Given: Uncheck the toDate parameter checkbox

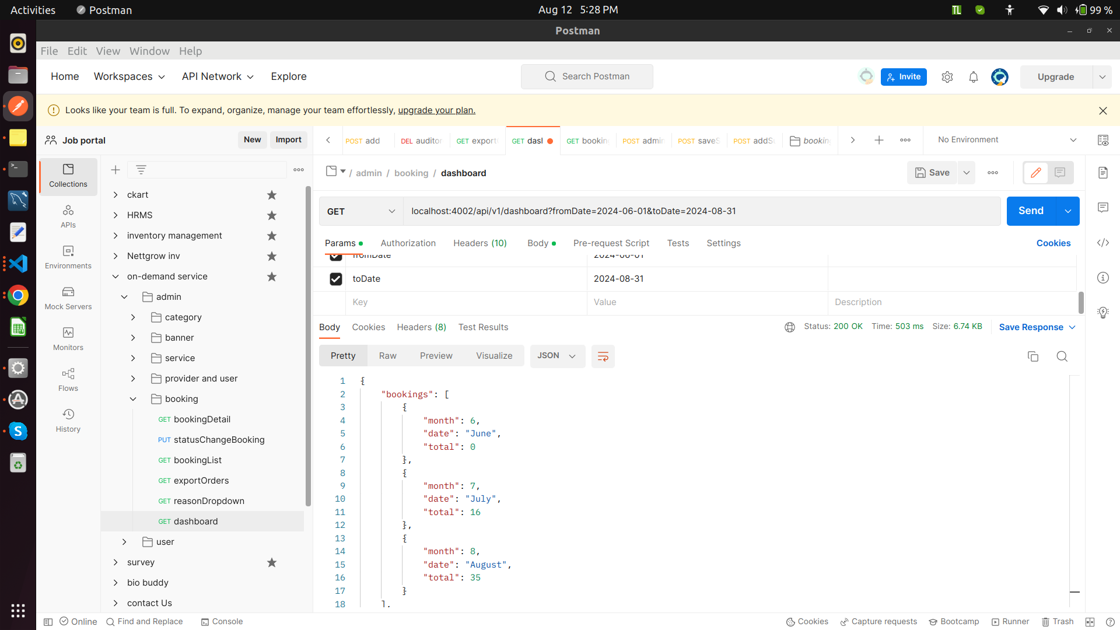Looking at the screenshot, I should click(336, 279).
